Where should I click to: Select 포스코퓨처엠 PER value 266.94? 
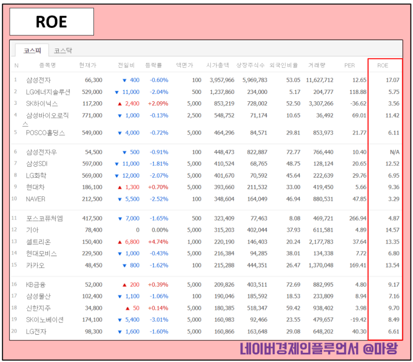tap(358, 218)
